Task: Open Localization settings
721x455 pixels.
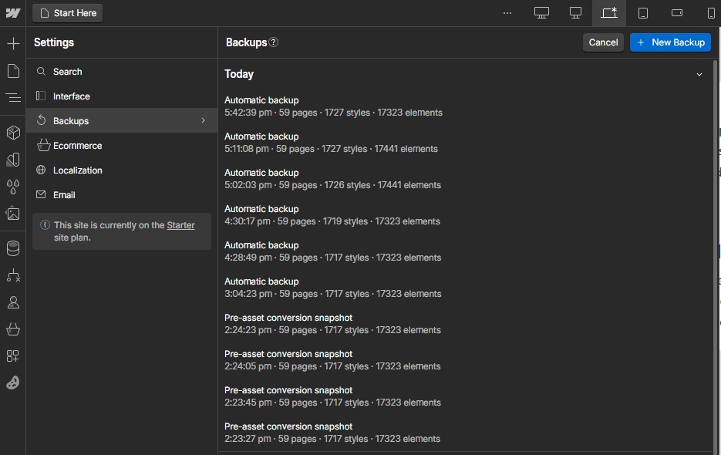Action: coord(122,170)
